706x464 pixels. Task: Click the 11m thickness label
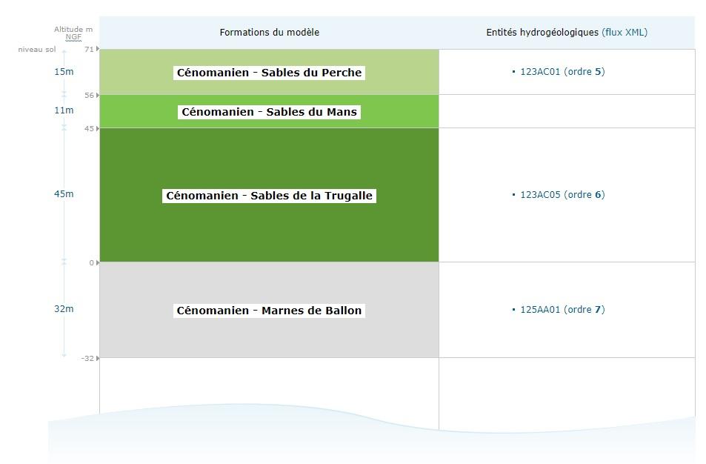64,110
